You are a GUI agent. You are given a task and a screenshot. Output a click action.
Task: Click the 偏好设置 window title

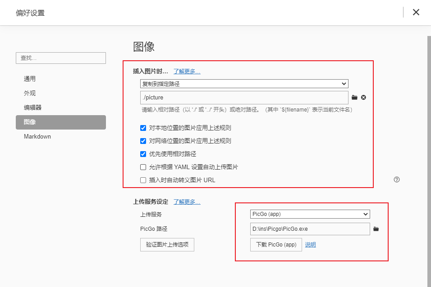pos(30,13)
